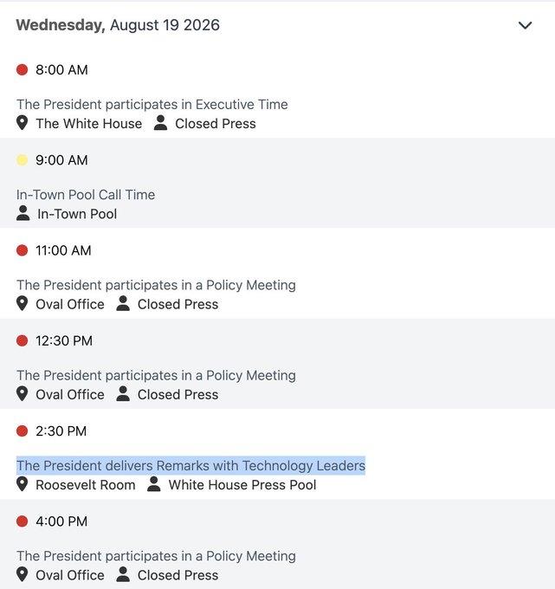
Task: Click person icon beside In-Town Pool
Action: click(x=23, y=213)
